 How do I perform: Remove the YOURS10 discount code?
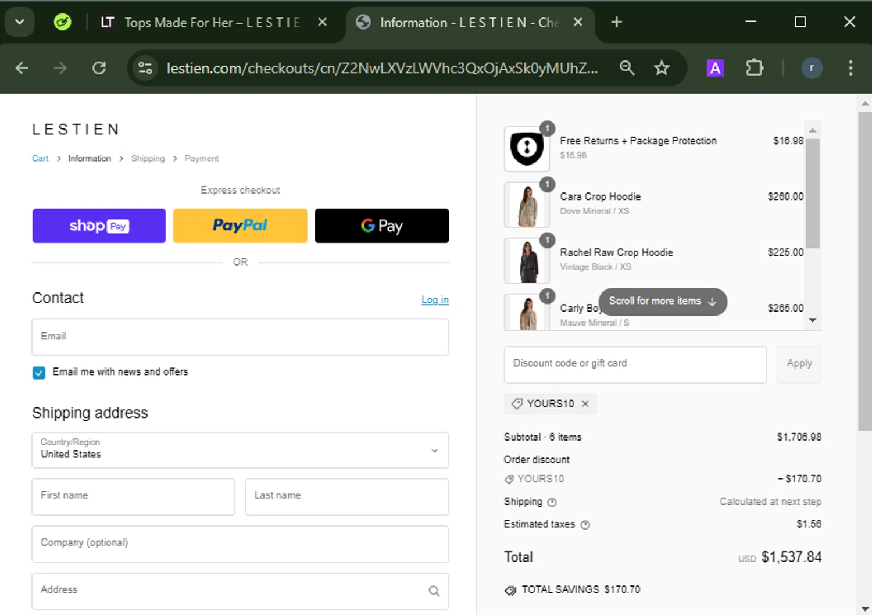coord(585,403)
